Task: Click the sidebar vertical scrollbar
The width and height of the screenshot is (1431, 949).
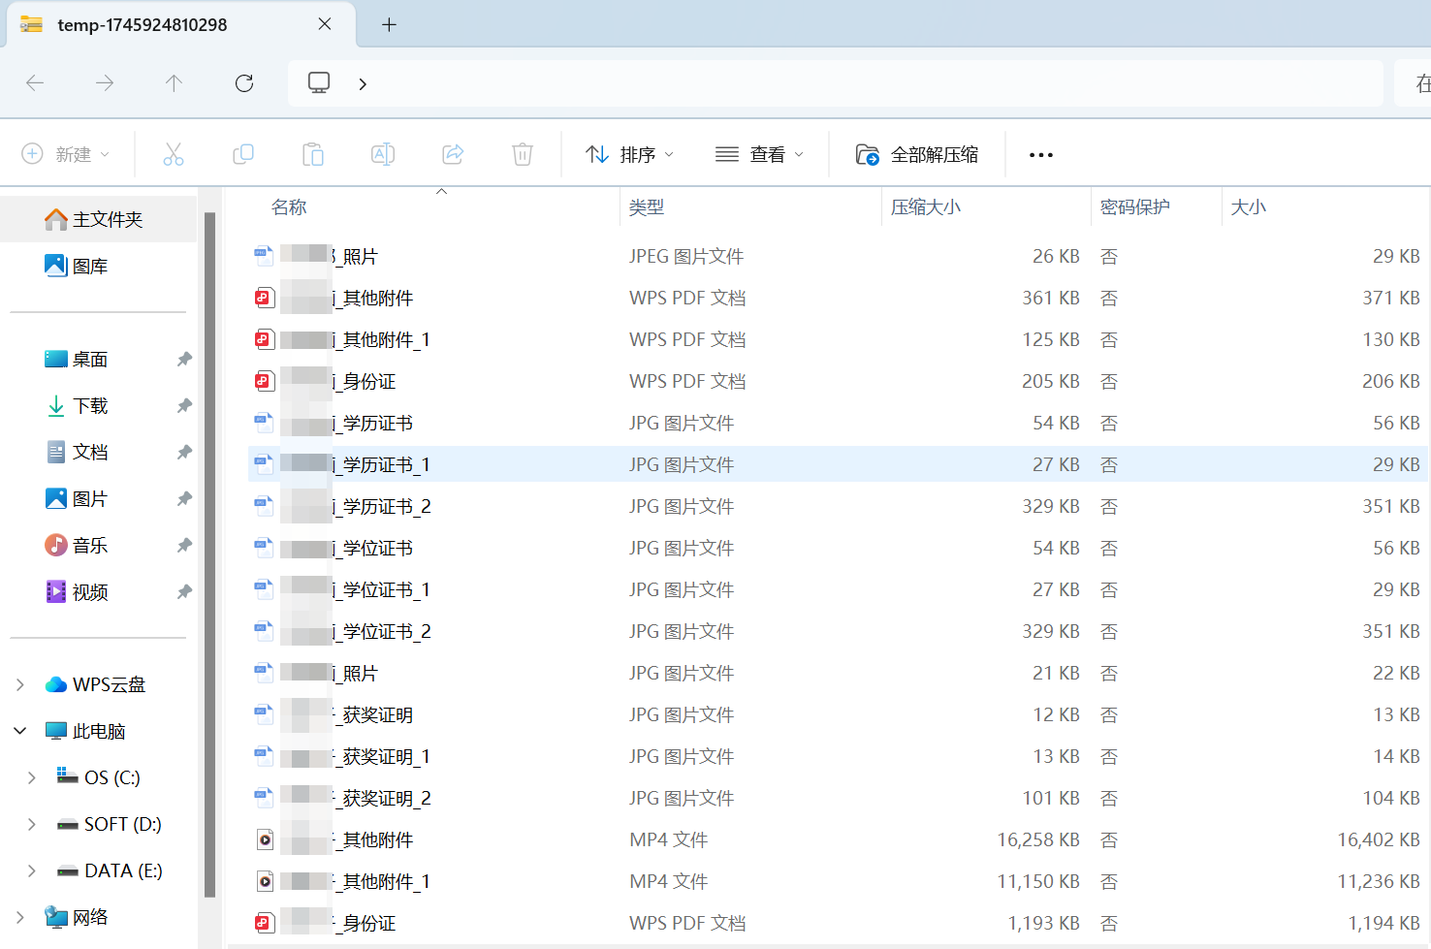Action: [x=209, y=554]
